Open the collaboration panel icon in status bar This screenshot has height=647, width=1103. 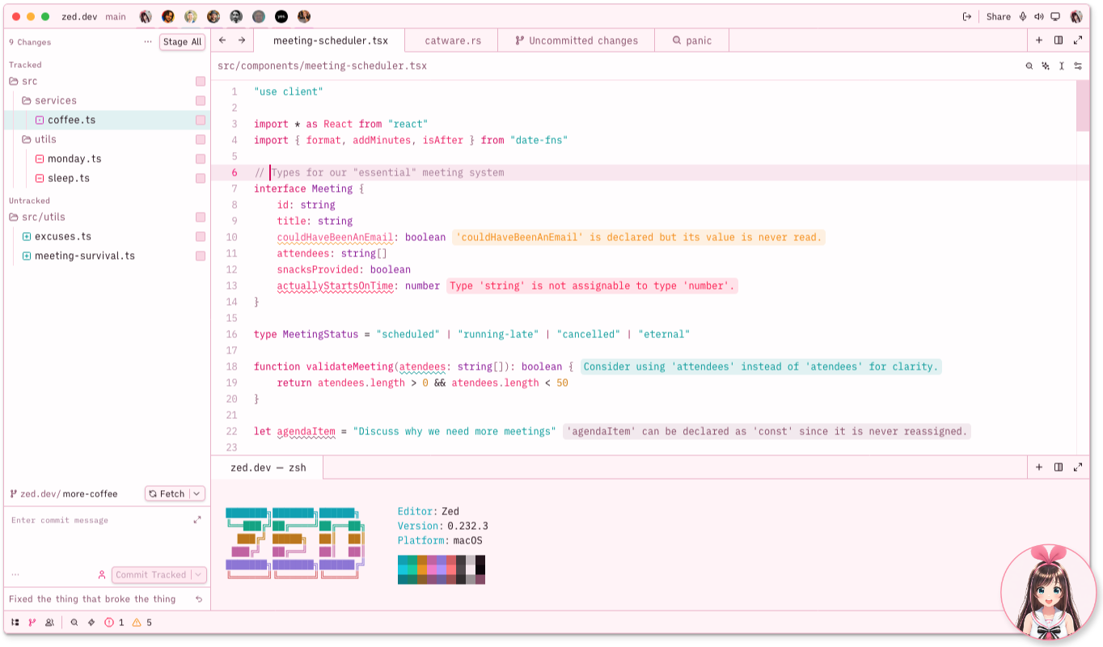(x=49, y=623)
